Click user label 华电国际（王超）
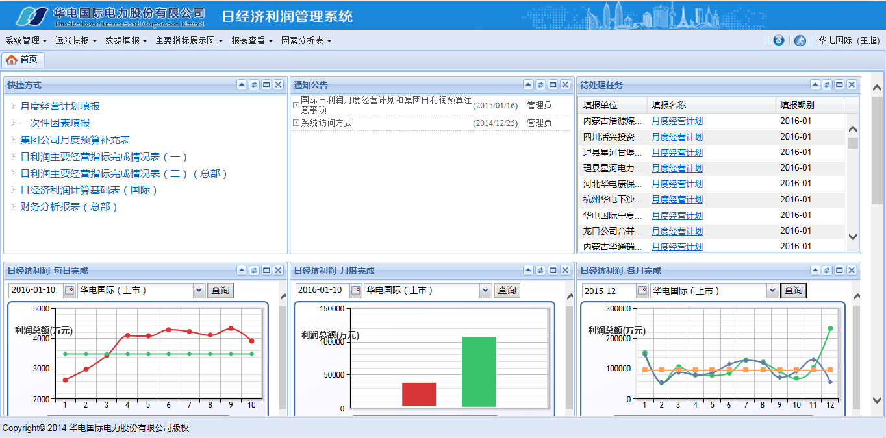 (x=849, y=40)
